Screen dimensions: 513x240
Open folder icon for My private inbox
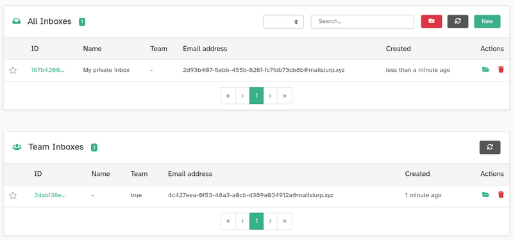[485, 69]
